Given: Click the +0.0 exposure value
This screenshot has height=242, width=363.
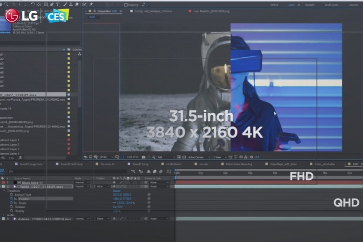Looking at the screenshot, I should pos(257,157).
